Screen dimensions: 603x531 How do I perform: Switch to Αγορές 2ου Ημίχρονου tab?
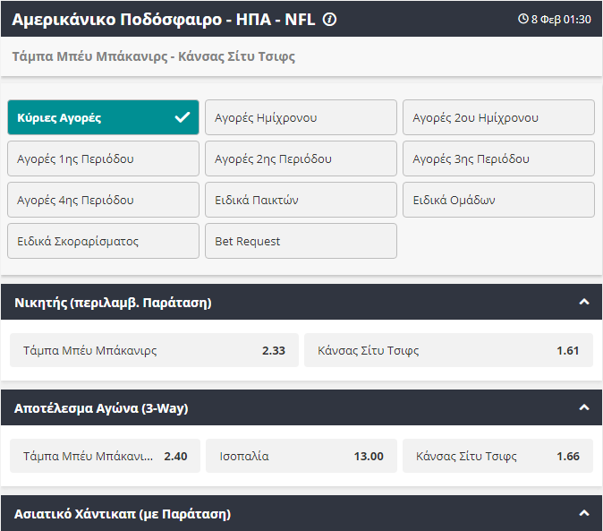(x=498, y=117)
